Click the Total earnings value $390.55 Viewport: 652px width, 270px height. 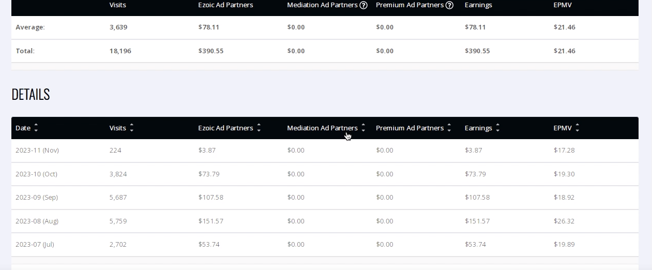[477, 51]
